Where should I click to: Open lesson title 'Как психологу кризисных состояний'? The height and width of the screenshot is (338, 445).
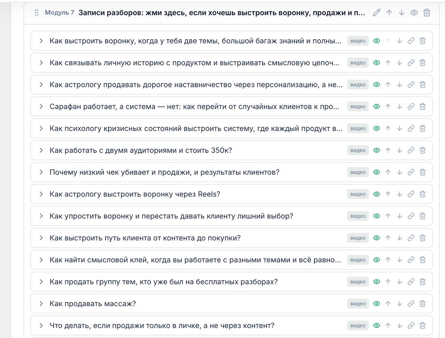click(196, 128)
